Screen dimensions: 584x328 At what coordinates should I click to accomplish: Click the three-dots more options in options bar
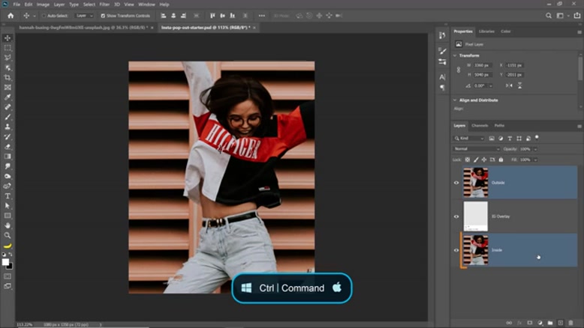point(262,16)
